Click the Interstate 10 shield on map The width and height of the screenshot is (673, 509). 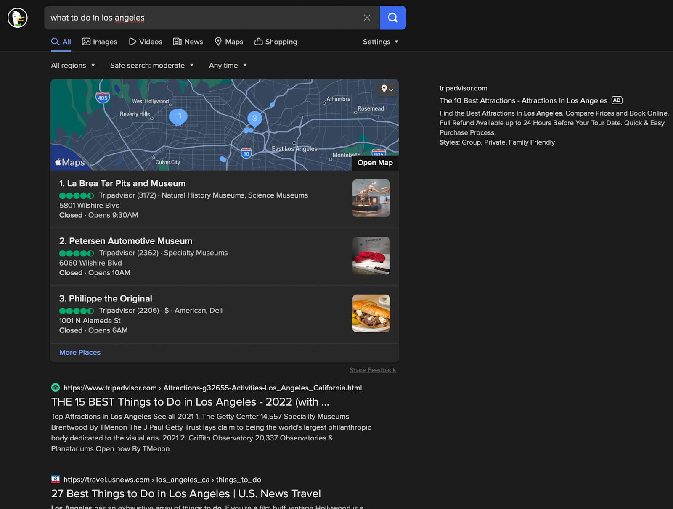(x=246, y=153)
